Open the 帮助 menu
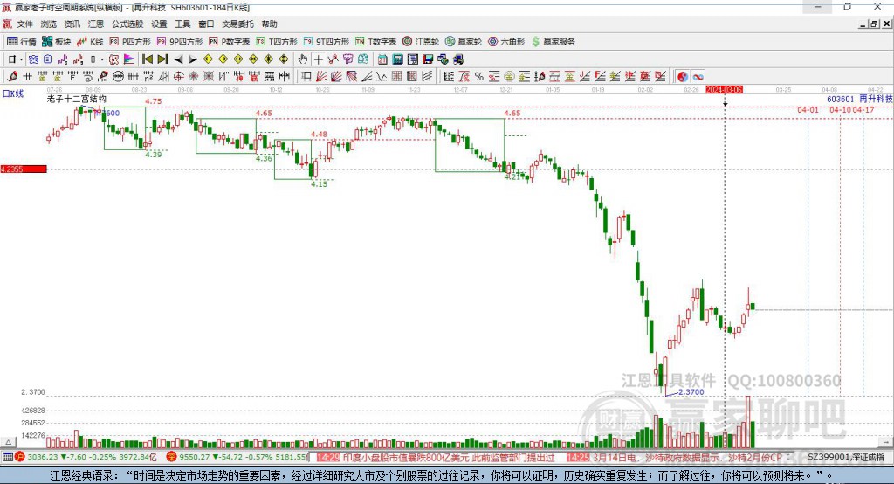This screenshot has height=484, width=894. coord(269,24)
